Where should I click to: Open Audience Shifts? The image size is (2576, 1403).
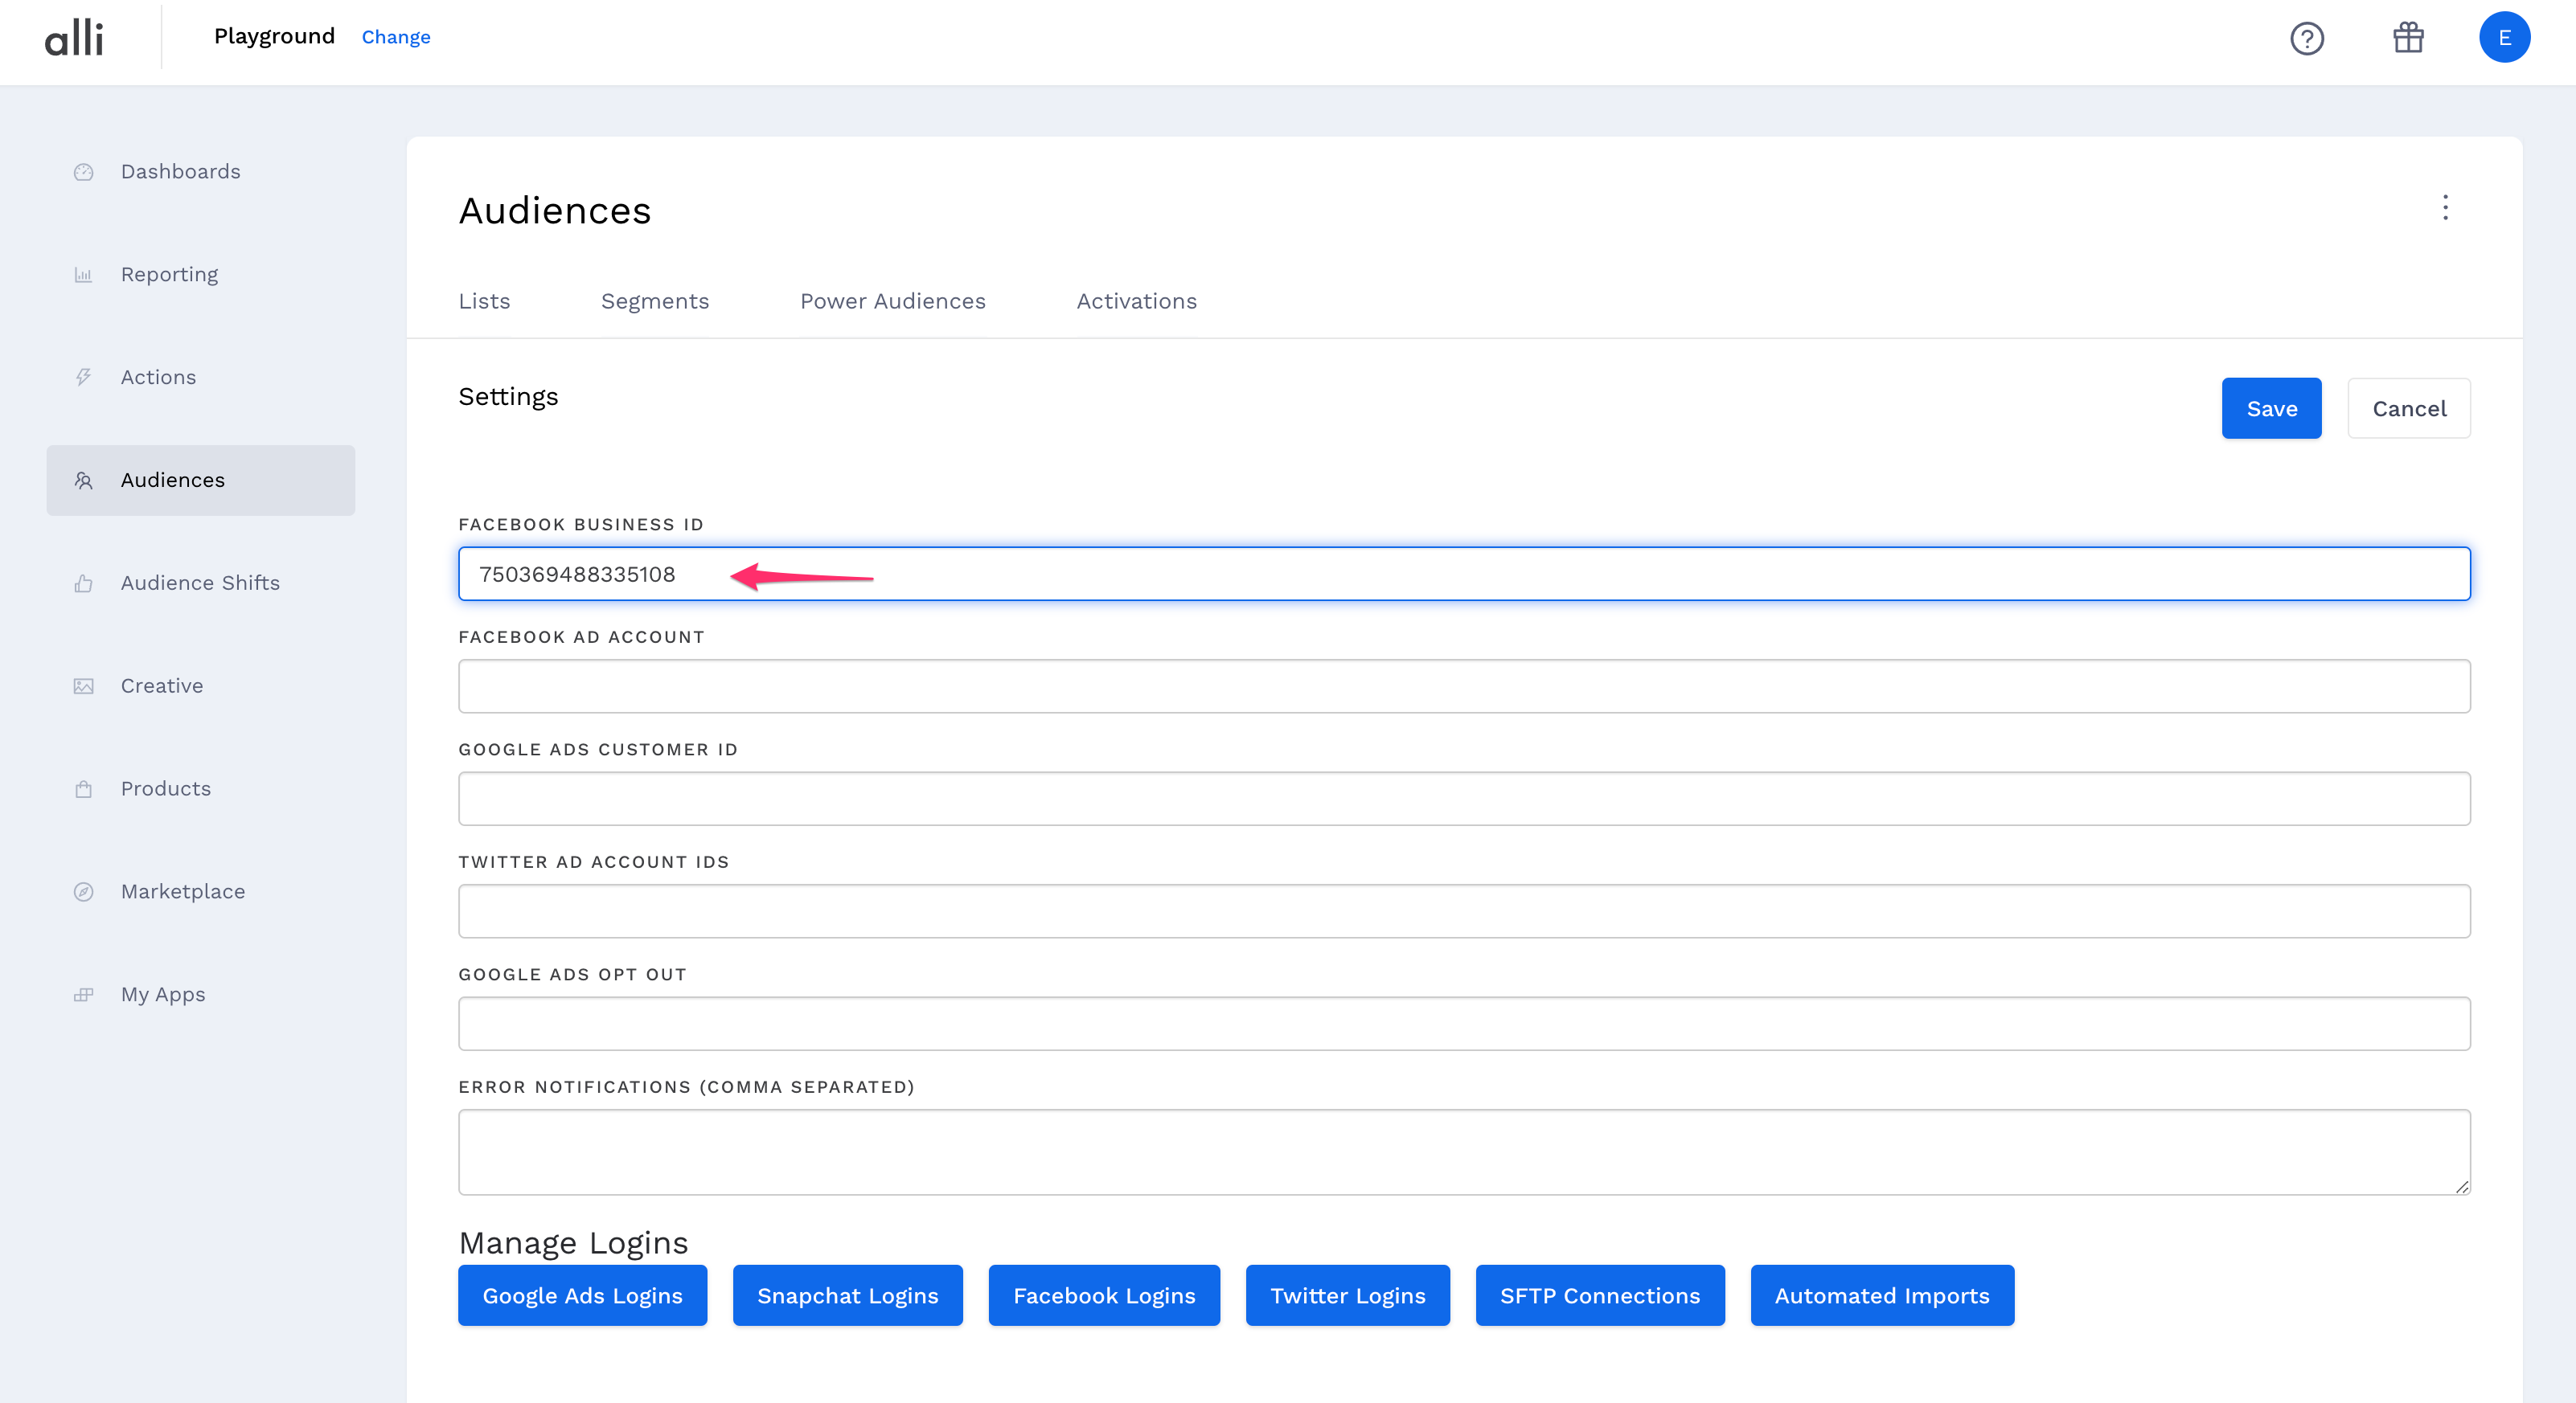click(199, 583)
